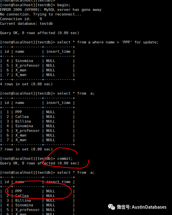This screenshot has height=215, width=172.
Task: Click the 'begin;' command text
Action: pyautogui.click(x=64, y=5)
